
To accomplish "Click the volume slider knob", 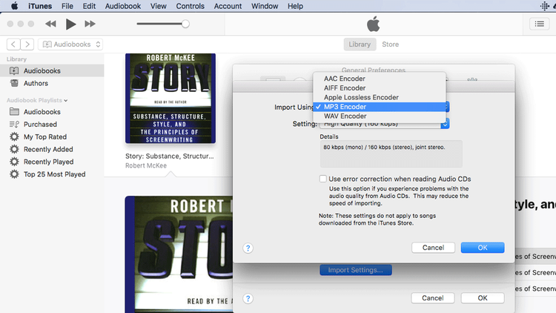I will [185, 24].
